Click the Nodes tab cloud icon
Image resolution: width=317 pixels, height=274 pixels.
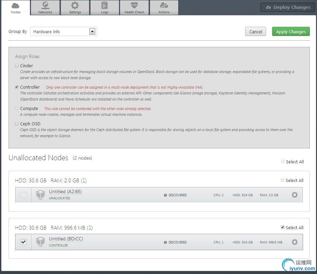pos(15,6)
